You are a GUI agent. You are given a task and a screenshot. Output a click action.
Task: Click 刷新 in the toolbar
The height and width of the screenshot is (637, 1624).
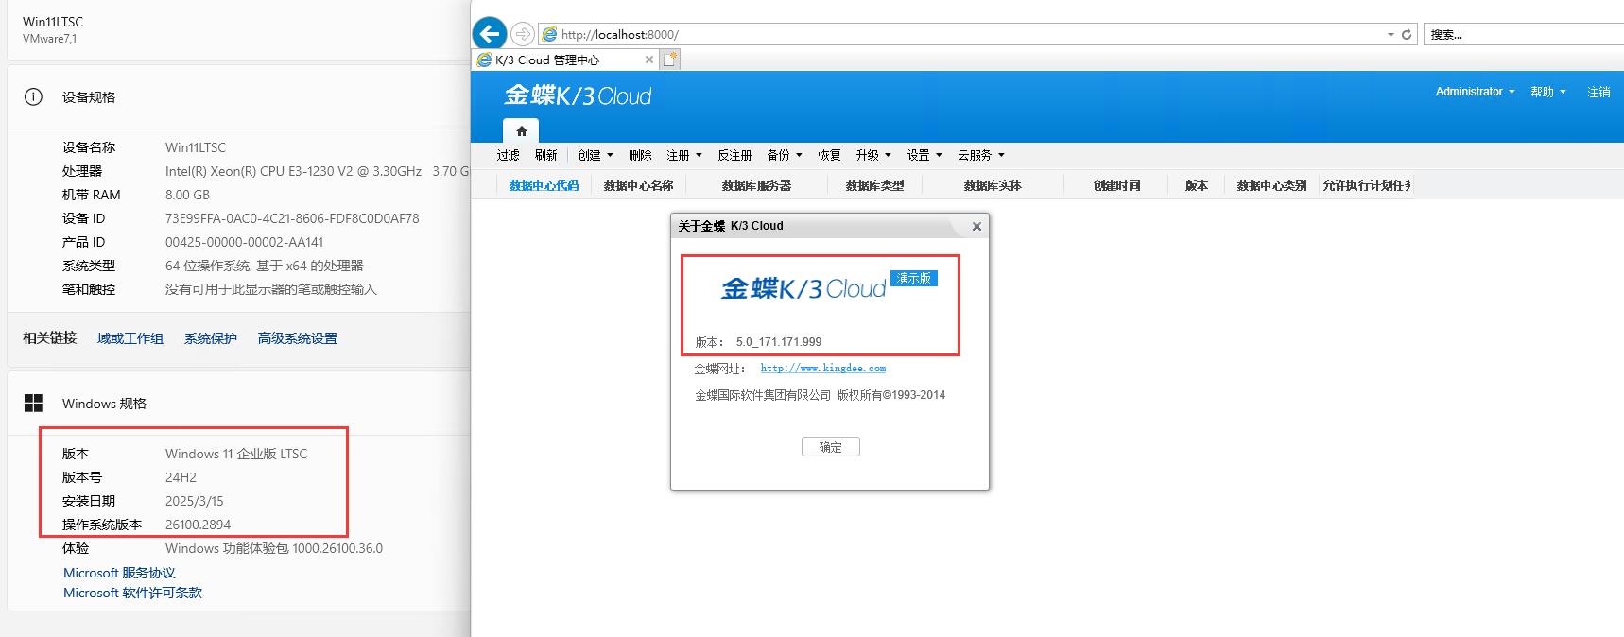(x=546, y=155)
